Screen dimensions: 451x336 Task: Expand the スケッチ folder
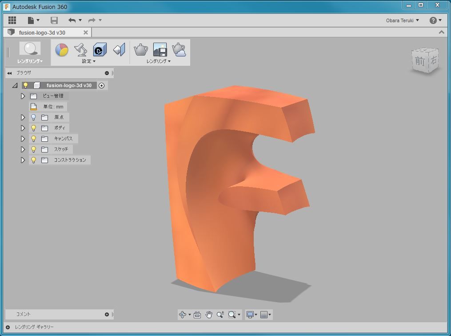pos(23,149)
